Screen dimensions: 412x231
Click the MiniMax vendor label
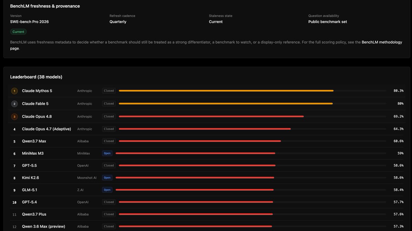point(83,153)
